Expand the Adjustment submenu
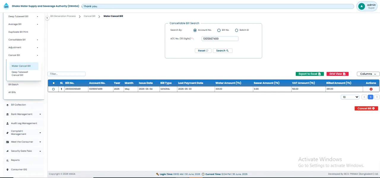The width and height of the screenshot is (380, 178). tap(37, 47)
